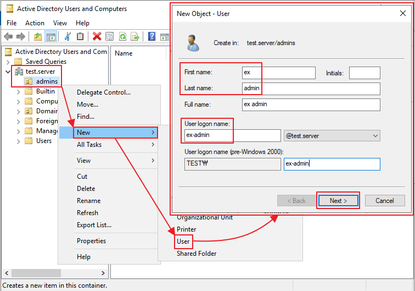
Task: Click the tree pane horizontal scrollbar left arrow
Action: click(x=7, y=273)
